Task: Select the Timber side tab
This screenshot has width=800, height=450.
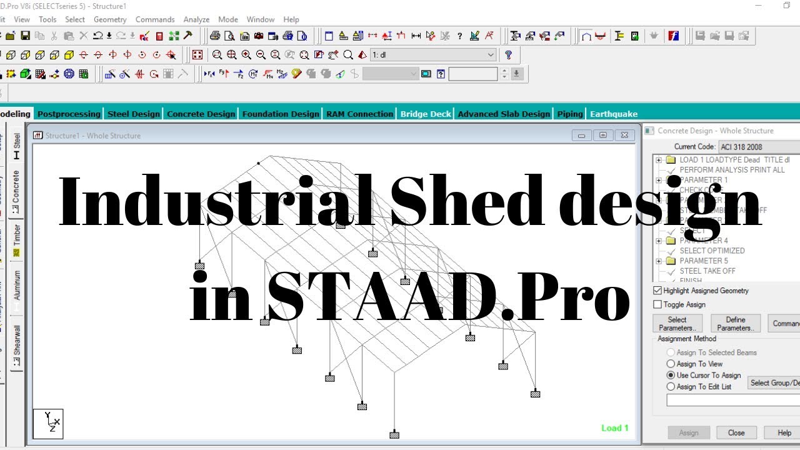Action: coord(16,241)
